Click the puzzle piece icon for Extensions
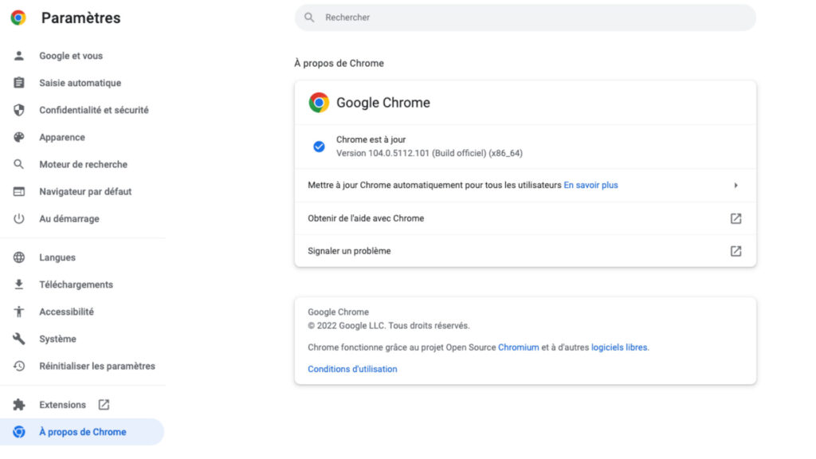816x459 pixels. click(x=19, y=404)
